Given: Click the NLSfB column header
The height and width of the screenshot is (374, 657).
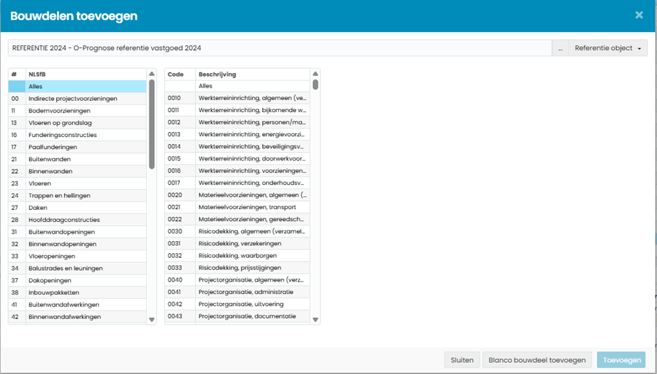Looking at the screenshot, I should pyautogui.click(x=86, y=74).
